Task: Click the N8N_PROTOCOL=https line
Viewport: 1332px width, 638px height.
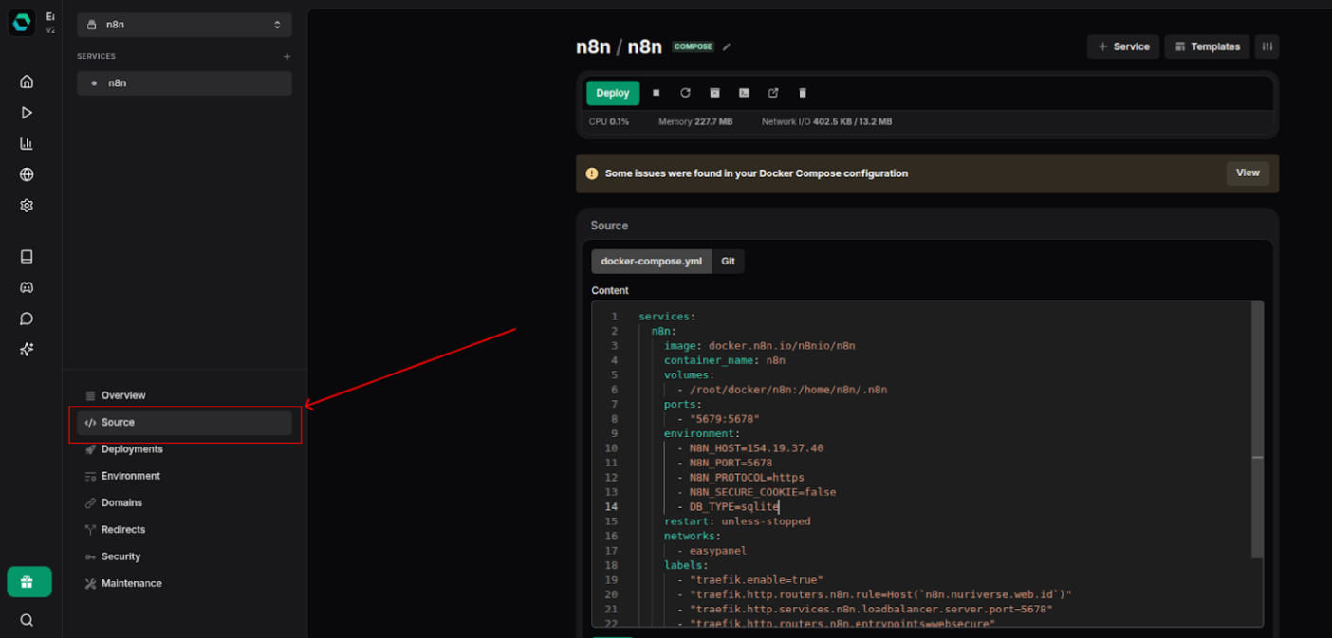Action: coord(740,477)
